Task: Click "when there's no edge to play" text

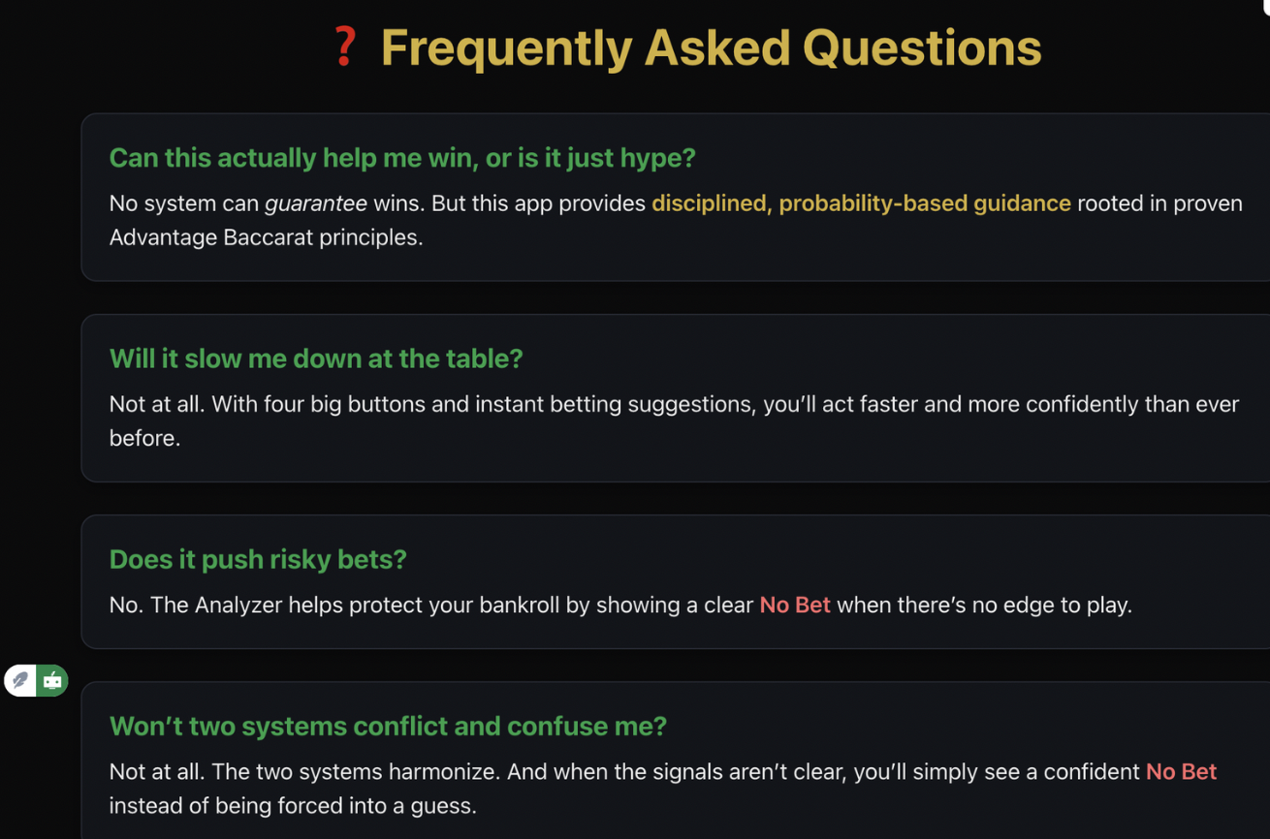Action: 984,605
